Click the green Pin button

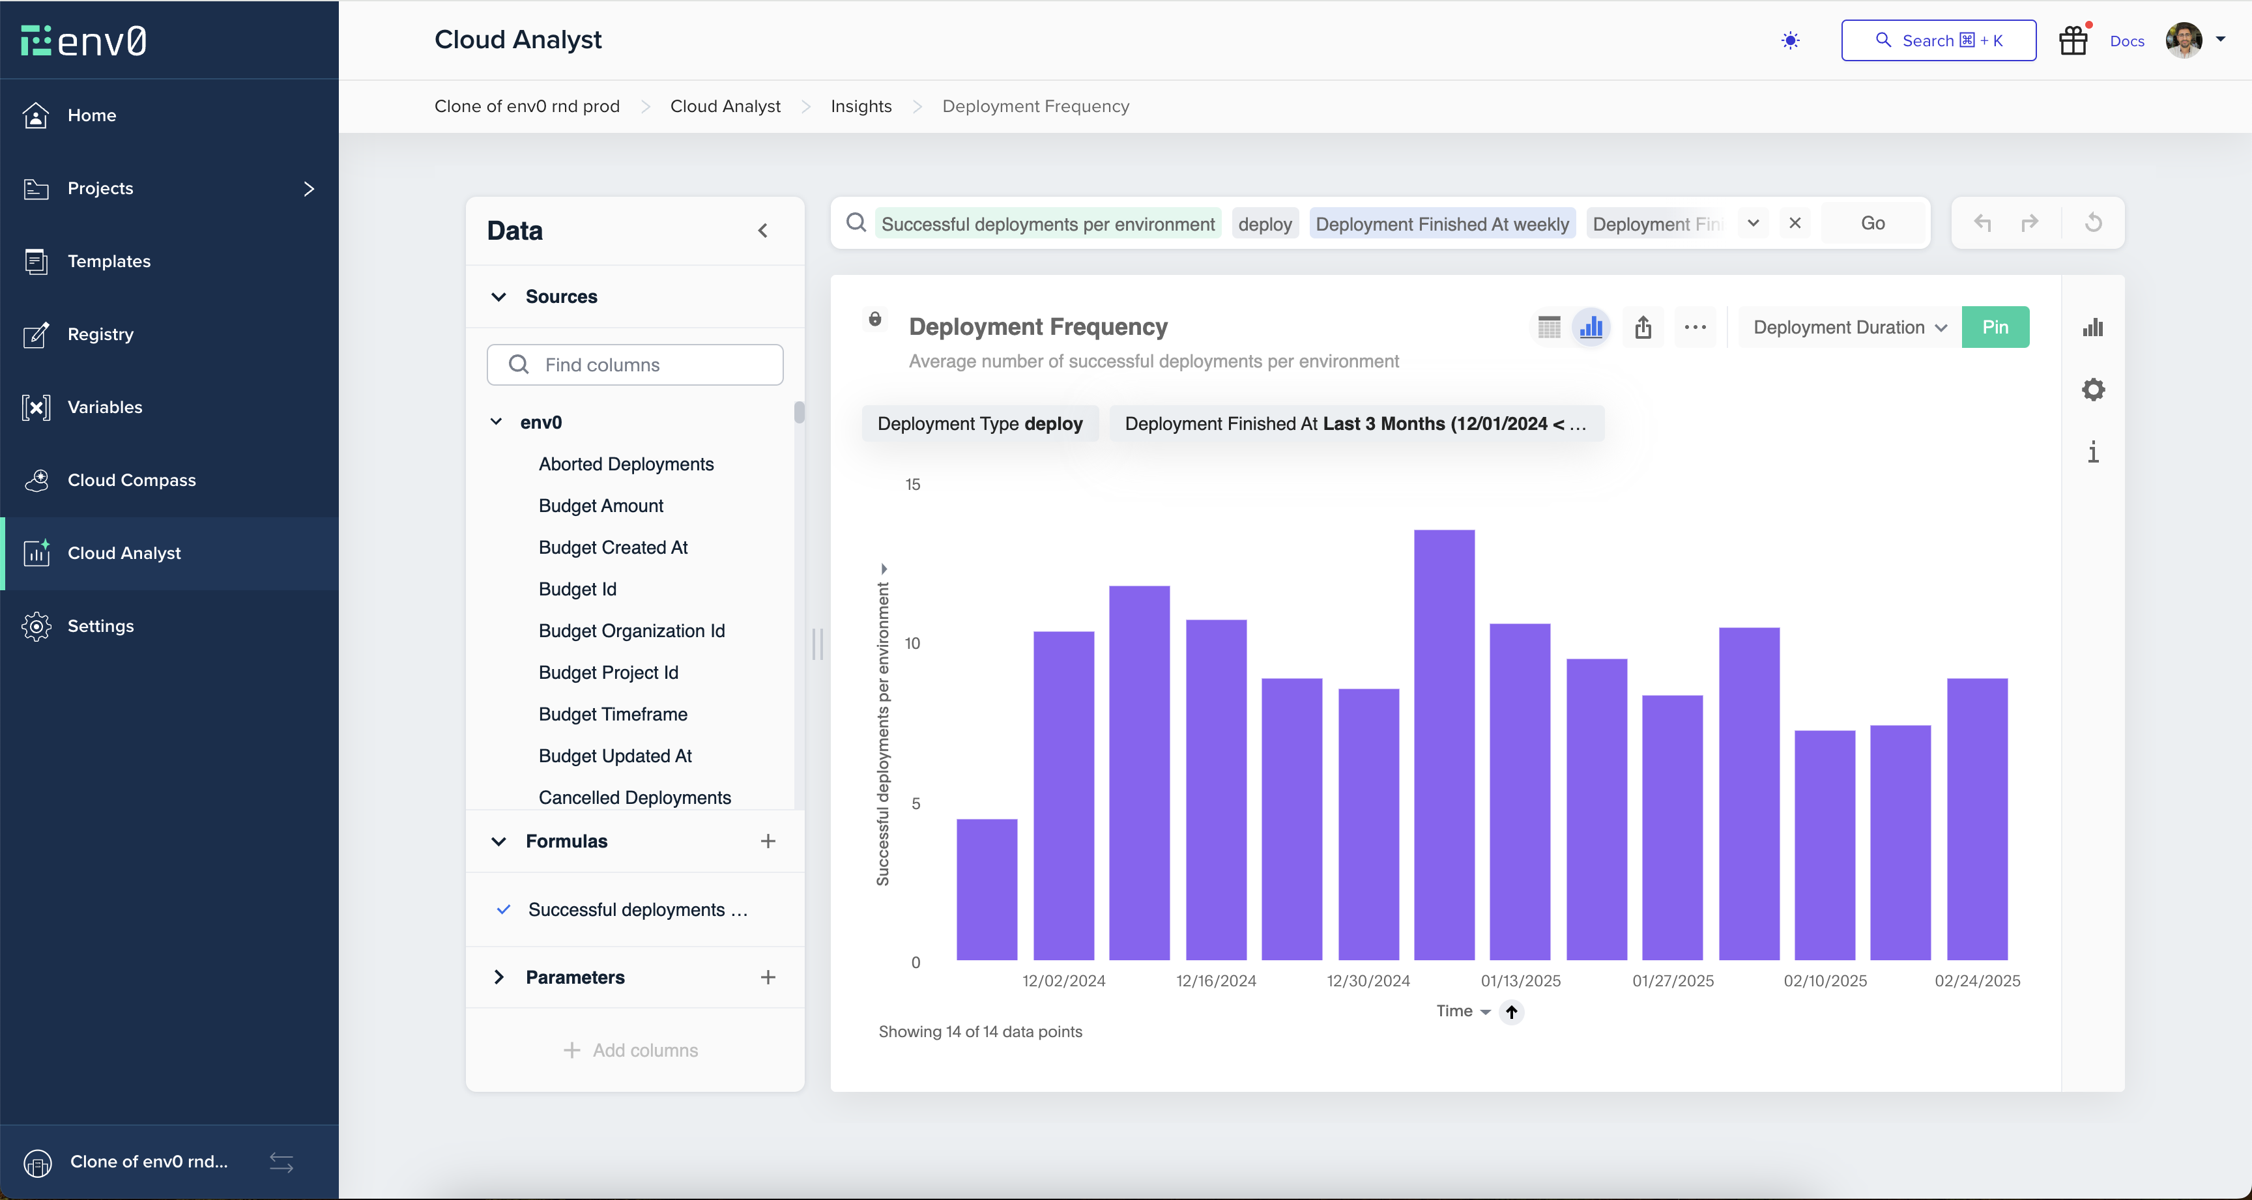click(x=1994, y=327)
